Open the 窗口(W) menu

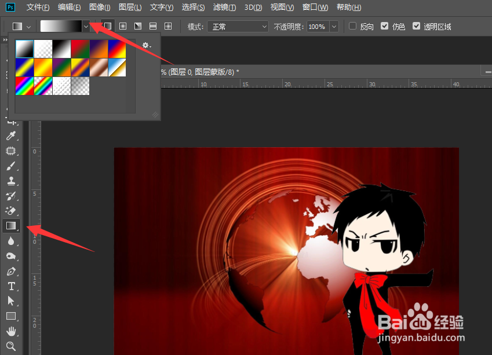(x=315, y=7)
